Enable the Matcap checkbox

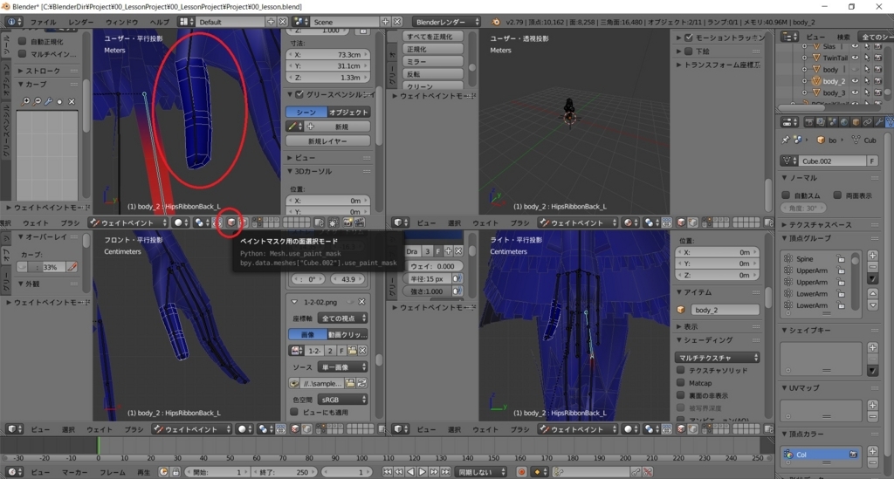click(680, 383)
